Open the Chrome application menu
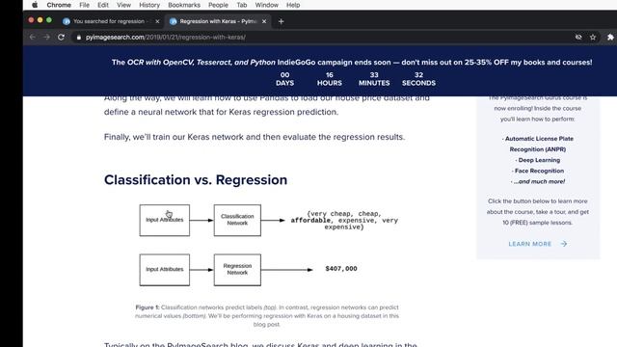The width and height of the screenshot is (617, 347). pyautogui.click(x=59, y=5)
